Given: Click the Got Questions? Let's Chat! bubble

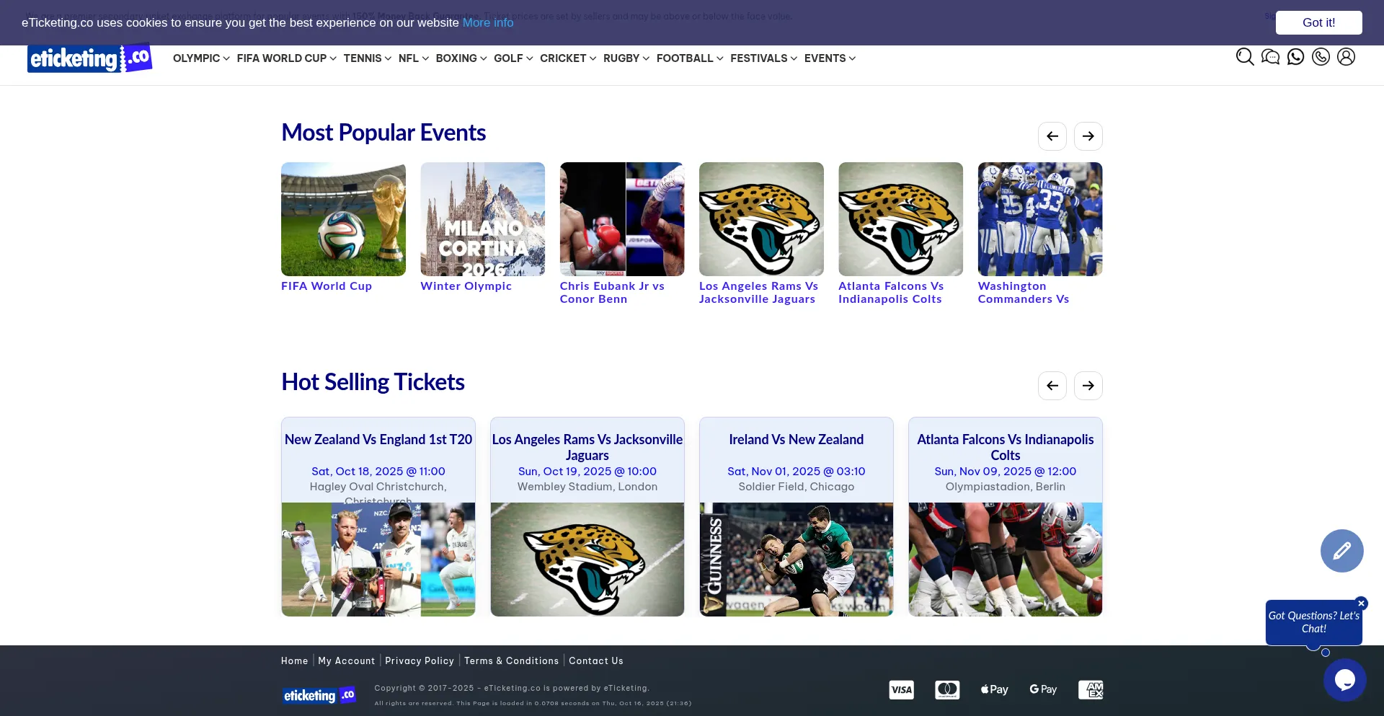Looking at the screenshot, I should pos(1313,622).
